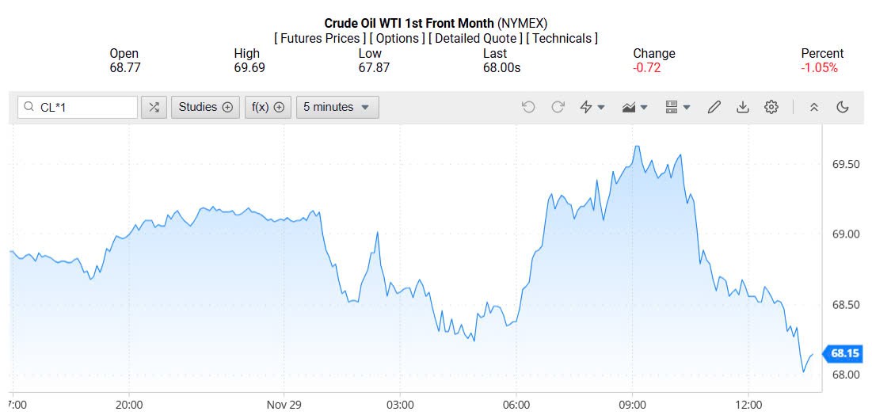Click the f(x) expression button
This screenshot has height=415, width=872.
click(268, 107)
